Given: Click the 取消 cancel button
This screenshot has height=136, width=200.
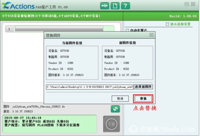Looking at the screenshot, I should pyautogui.click(x=120, y=98).
